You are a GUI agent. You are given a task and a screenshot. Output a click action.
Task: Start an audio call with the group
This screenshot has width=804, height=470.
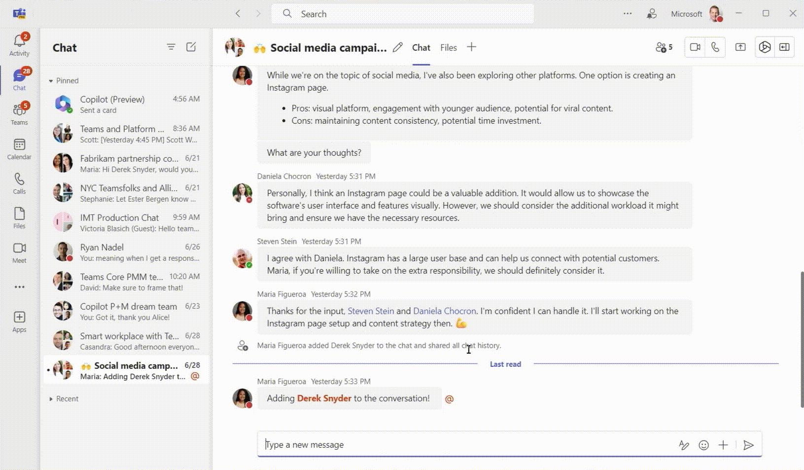tap(716, 47)
